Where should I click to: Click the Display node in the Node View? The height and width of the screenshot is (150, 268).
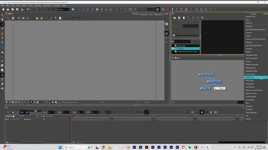(219, 88)
